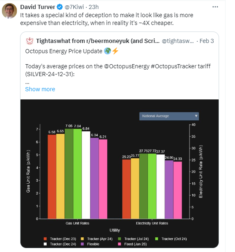The width and height of the screenshot is (235, 252).
Task: Click the white Tracker (Dec 24) gas bar
Action: coord(86,175)
